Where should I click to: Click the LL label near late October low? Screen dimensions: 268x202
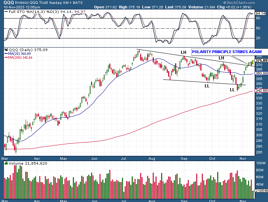pyautogui.click(x=232, y=90)
